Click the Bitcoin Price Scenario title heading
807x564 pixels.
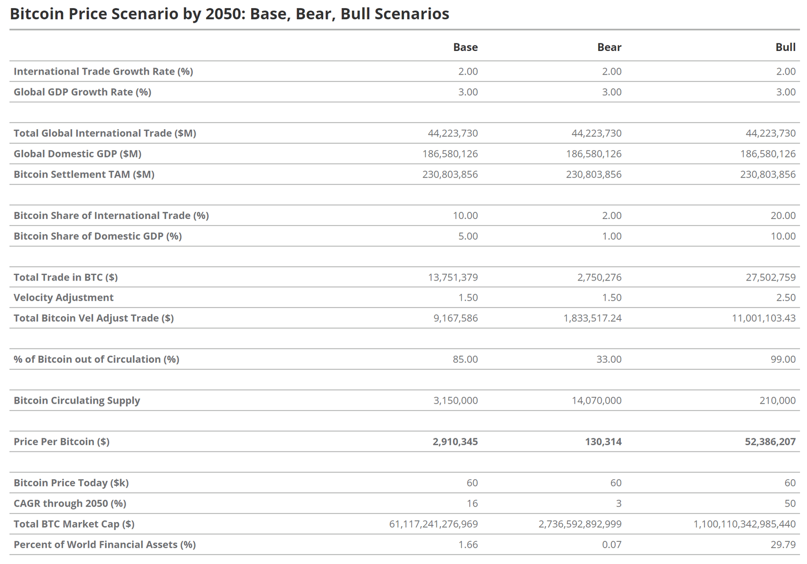pyautogui.click(x=229, y=14)
